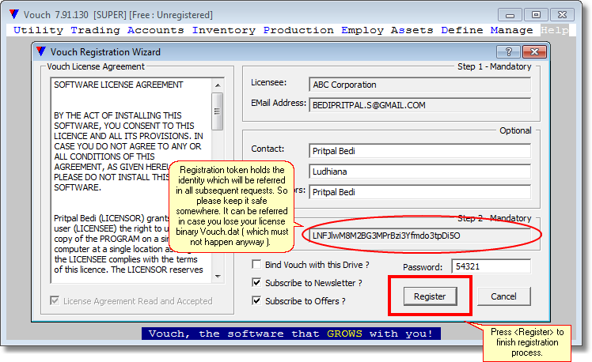Click the Vouch logo icon in main title bar
The width and height of the screenshot is (592, 362).
14,14
